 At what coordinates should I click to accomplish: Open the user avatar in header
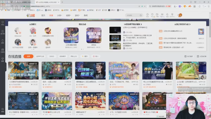180,15
